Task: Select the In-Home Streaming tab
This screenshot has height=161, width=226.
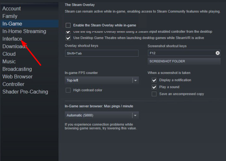Action: (24, 31)
